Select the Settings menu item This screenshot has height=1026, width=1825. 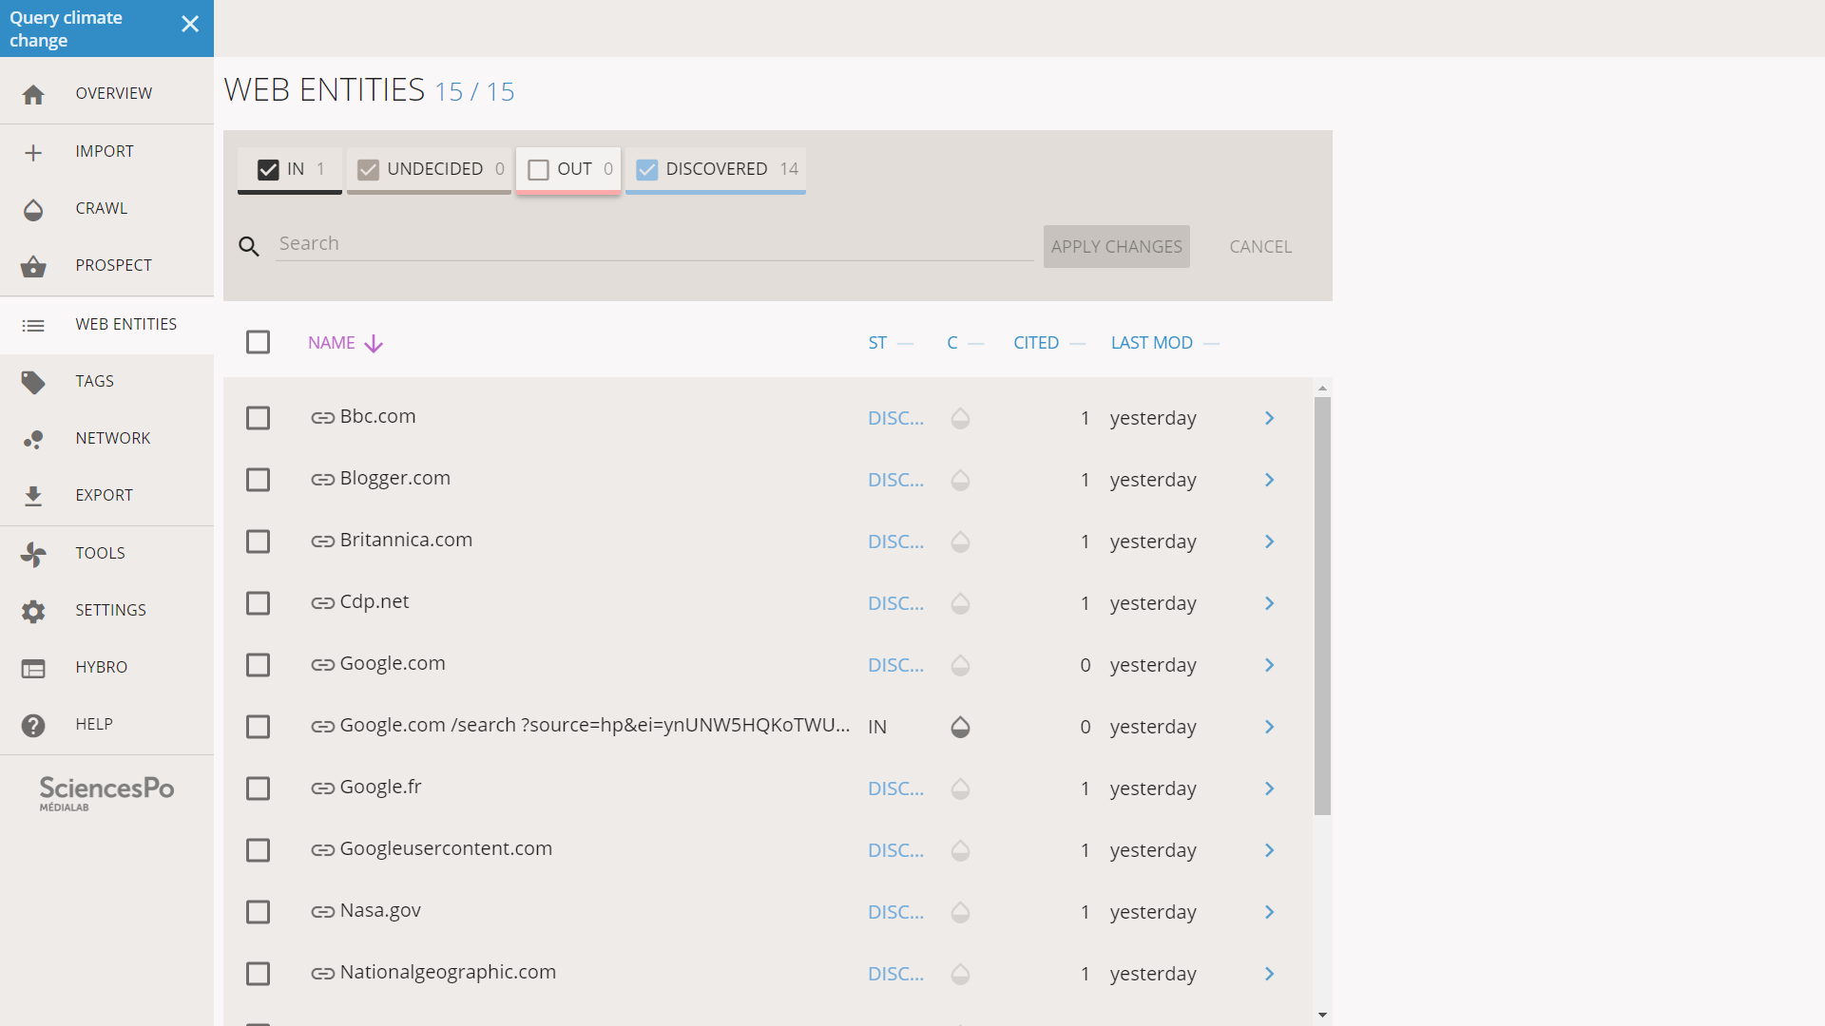point(107,610)
